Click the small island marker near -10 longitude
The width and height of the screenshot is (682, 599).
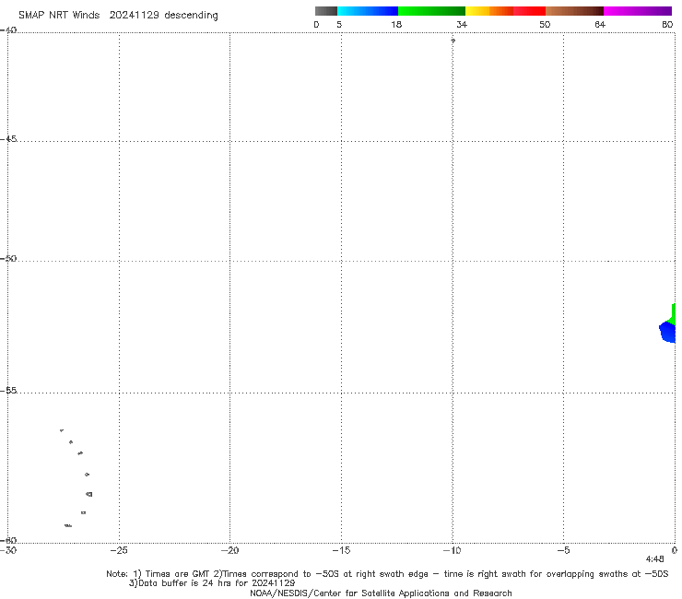[453, 41]
